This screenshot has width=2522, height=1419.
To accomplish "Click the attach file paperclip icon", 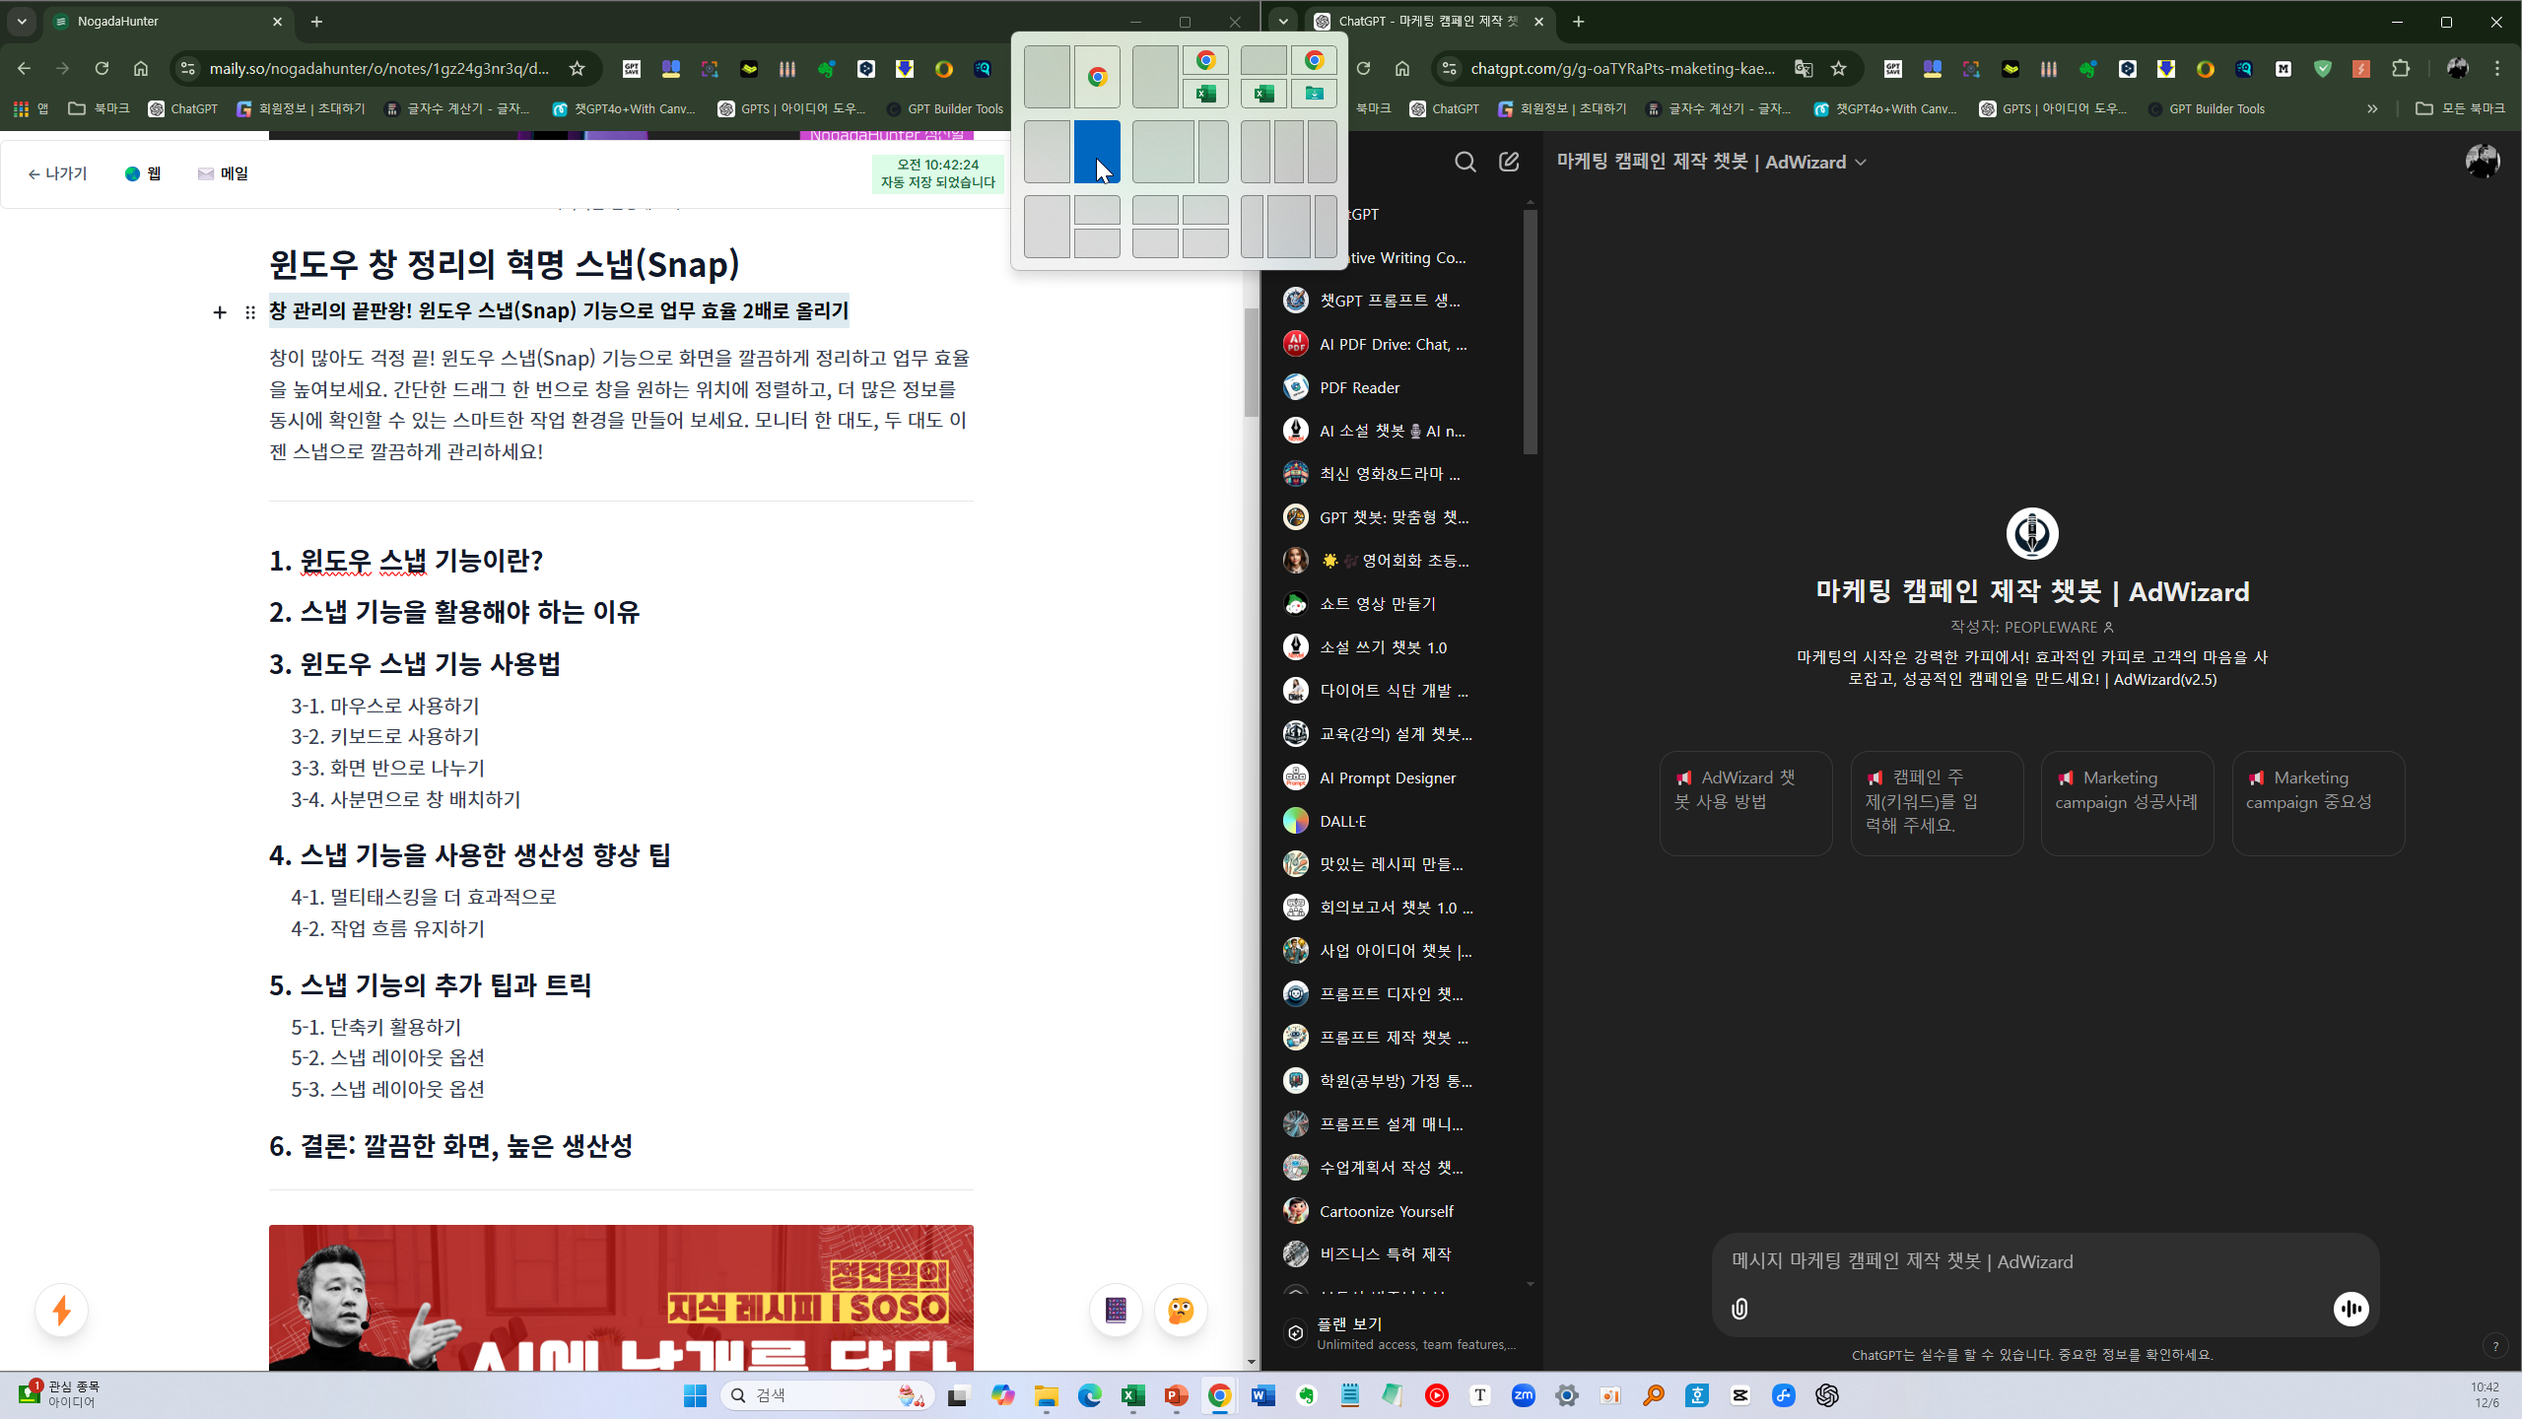I will (1739, 1309).
